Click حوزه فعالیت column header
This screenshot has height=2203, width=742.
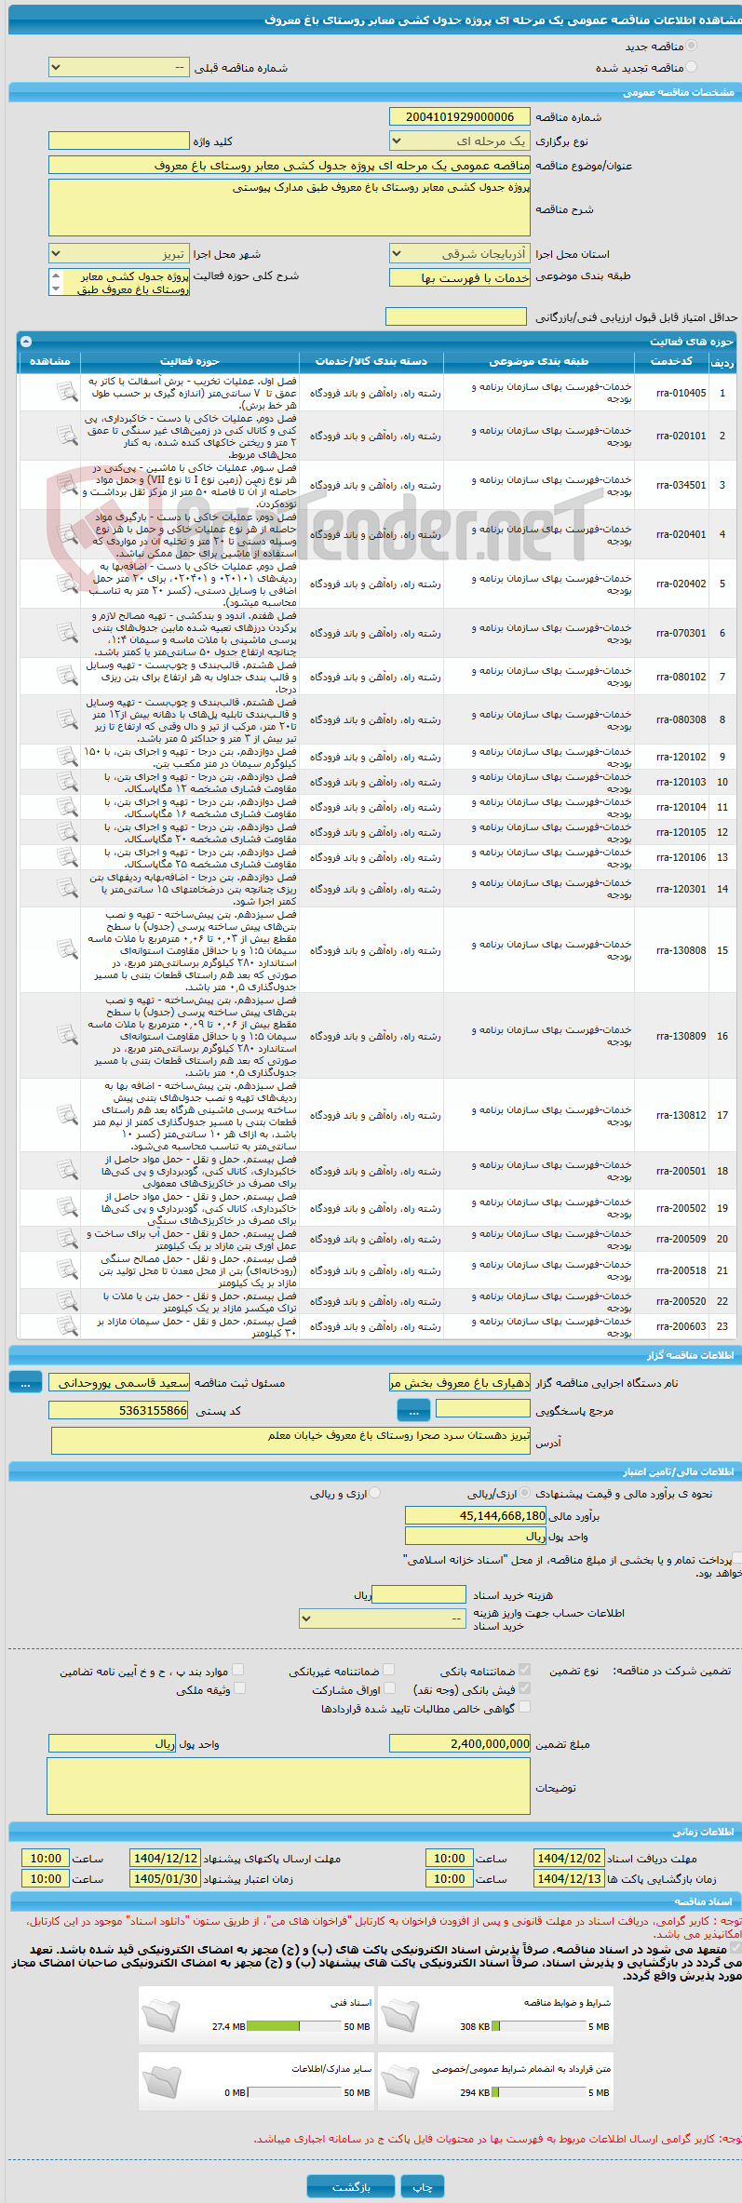click(190, 361)
